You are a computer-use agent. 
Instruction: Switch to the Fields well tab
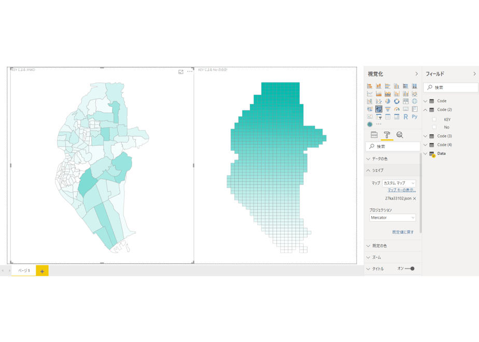[374, 135]
